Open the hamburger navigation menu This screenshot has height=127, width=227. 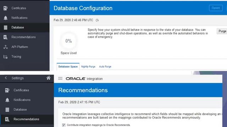tap(60, 78)
